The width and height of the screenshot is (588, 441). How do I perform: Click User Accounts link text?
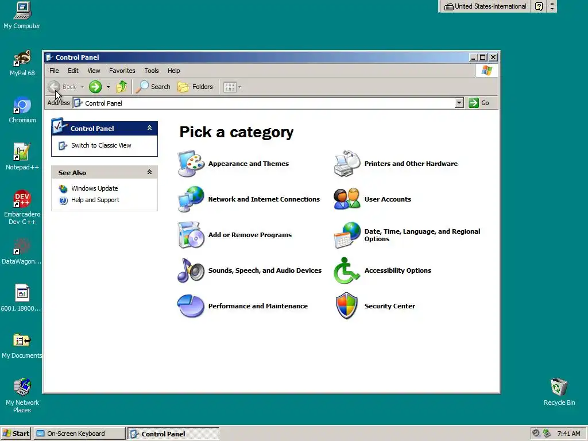[x=388, y=199]
